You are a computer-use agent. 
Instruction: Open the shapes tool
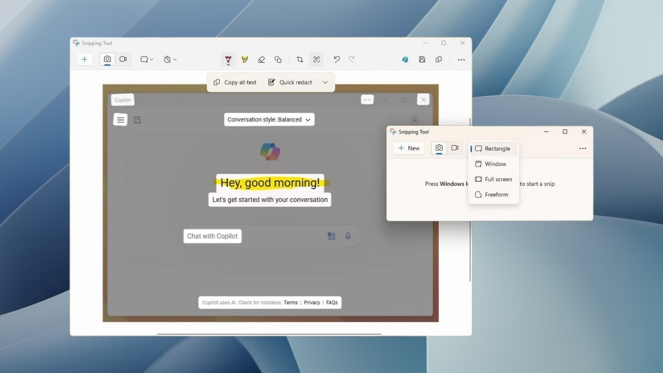point(278,60)
